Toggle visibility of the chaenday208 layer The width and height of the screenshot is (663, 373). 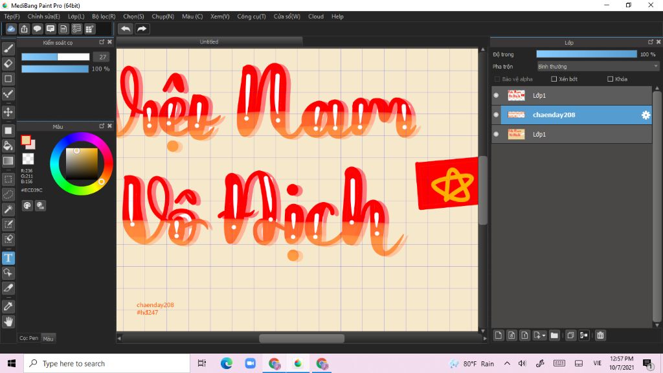496,115
